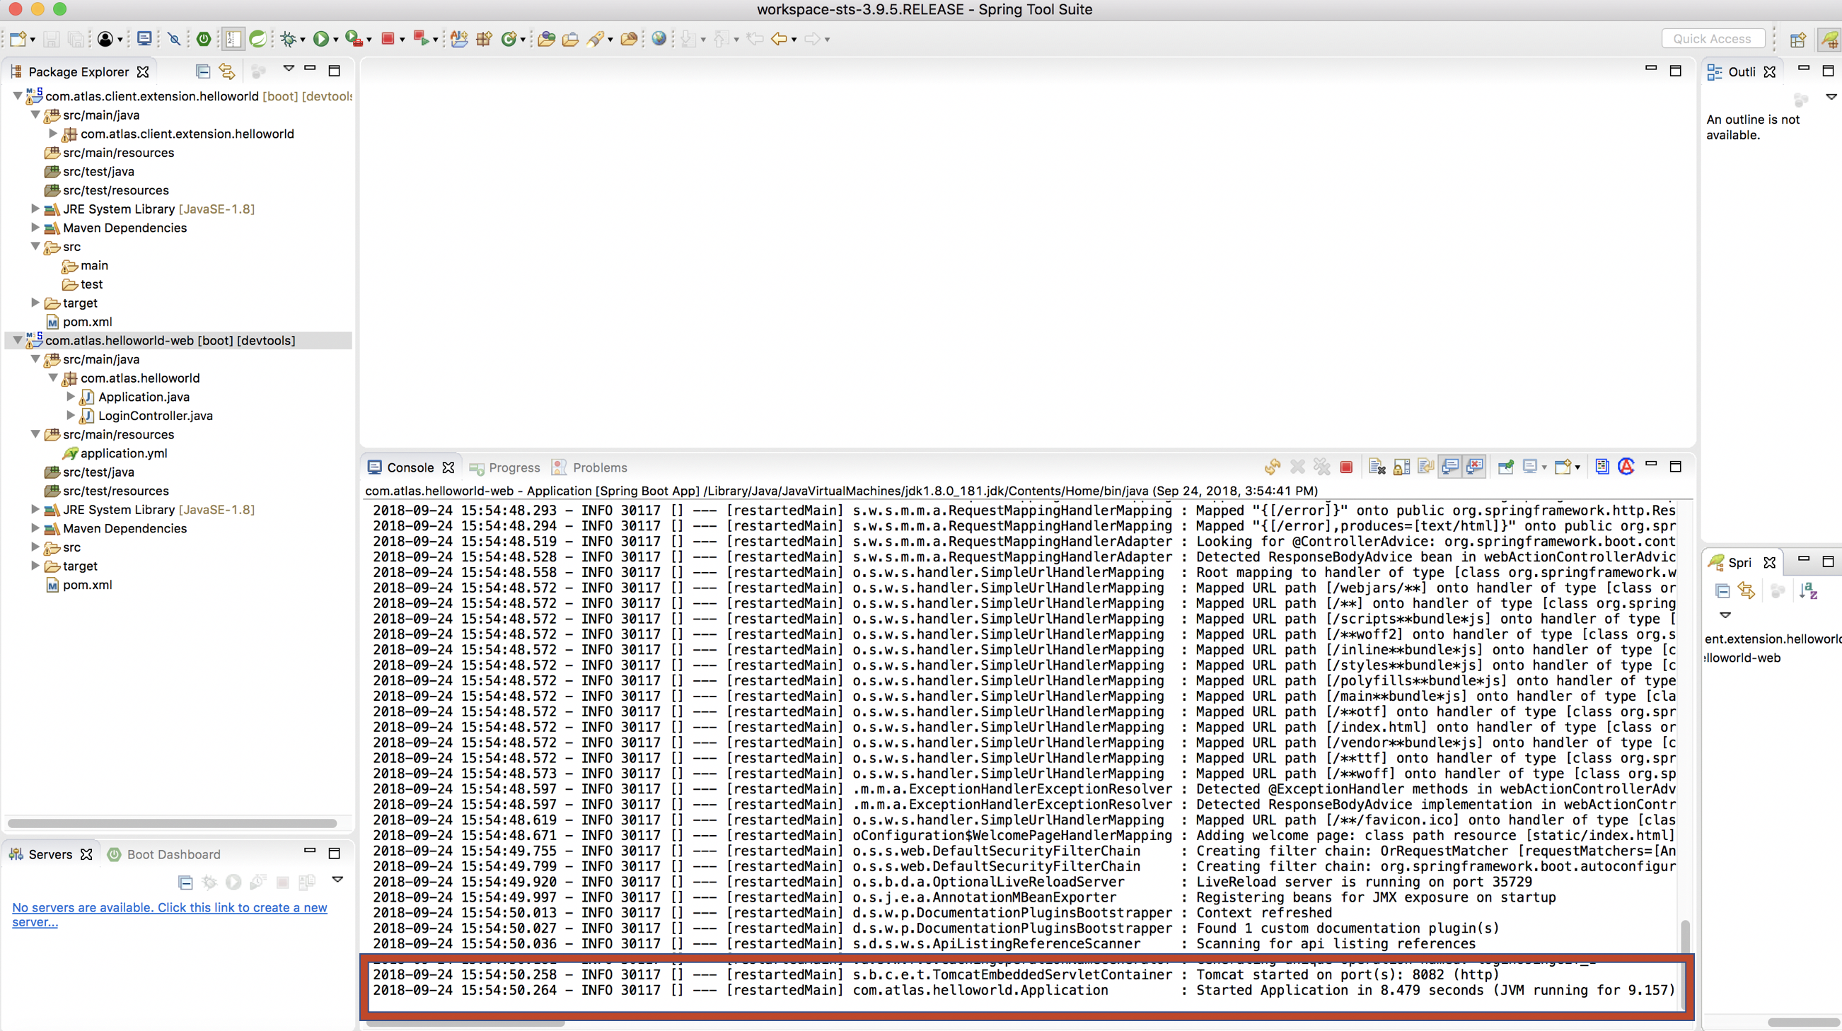Open the Display Selected Console dropdown
The image size is (1842, 1031).
tap(1544, 467)
